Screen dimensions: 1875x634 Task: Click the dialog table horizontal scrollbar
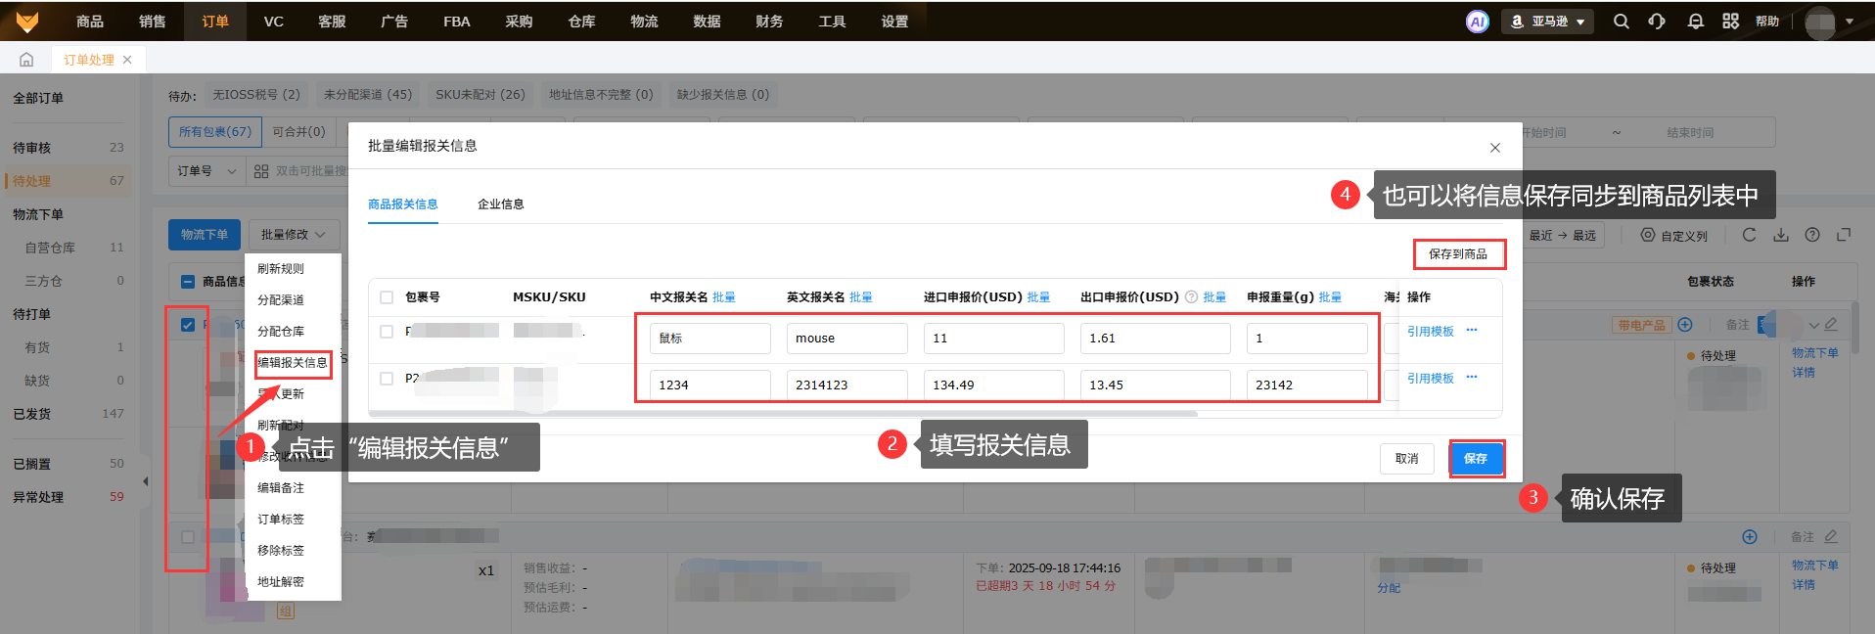783,414
